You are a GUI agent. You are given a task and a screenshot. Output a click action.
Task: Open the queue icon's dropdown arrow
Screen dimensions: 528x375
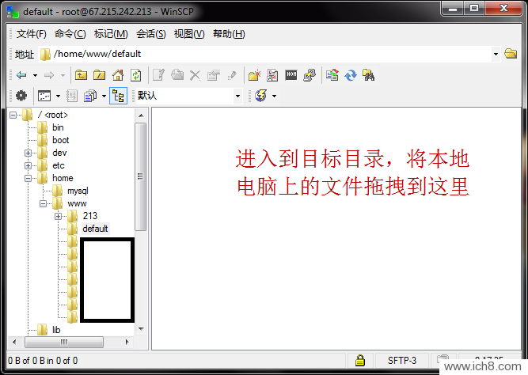(x=104, y=97)
